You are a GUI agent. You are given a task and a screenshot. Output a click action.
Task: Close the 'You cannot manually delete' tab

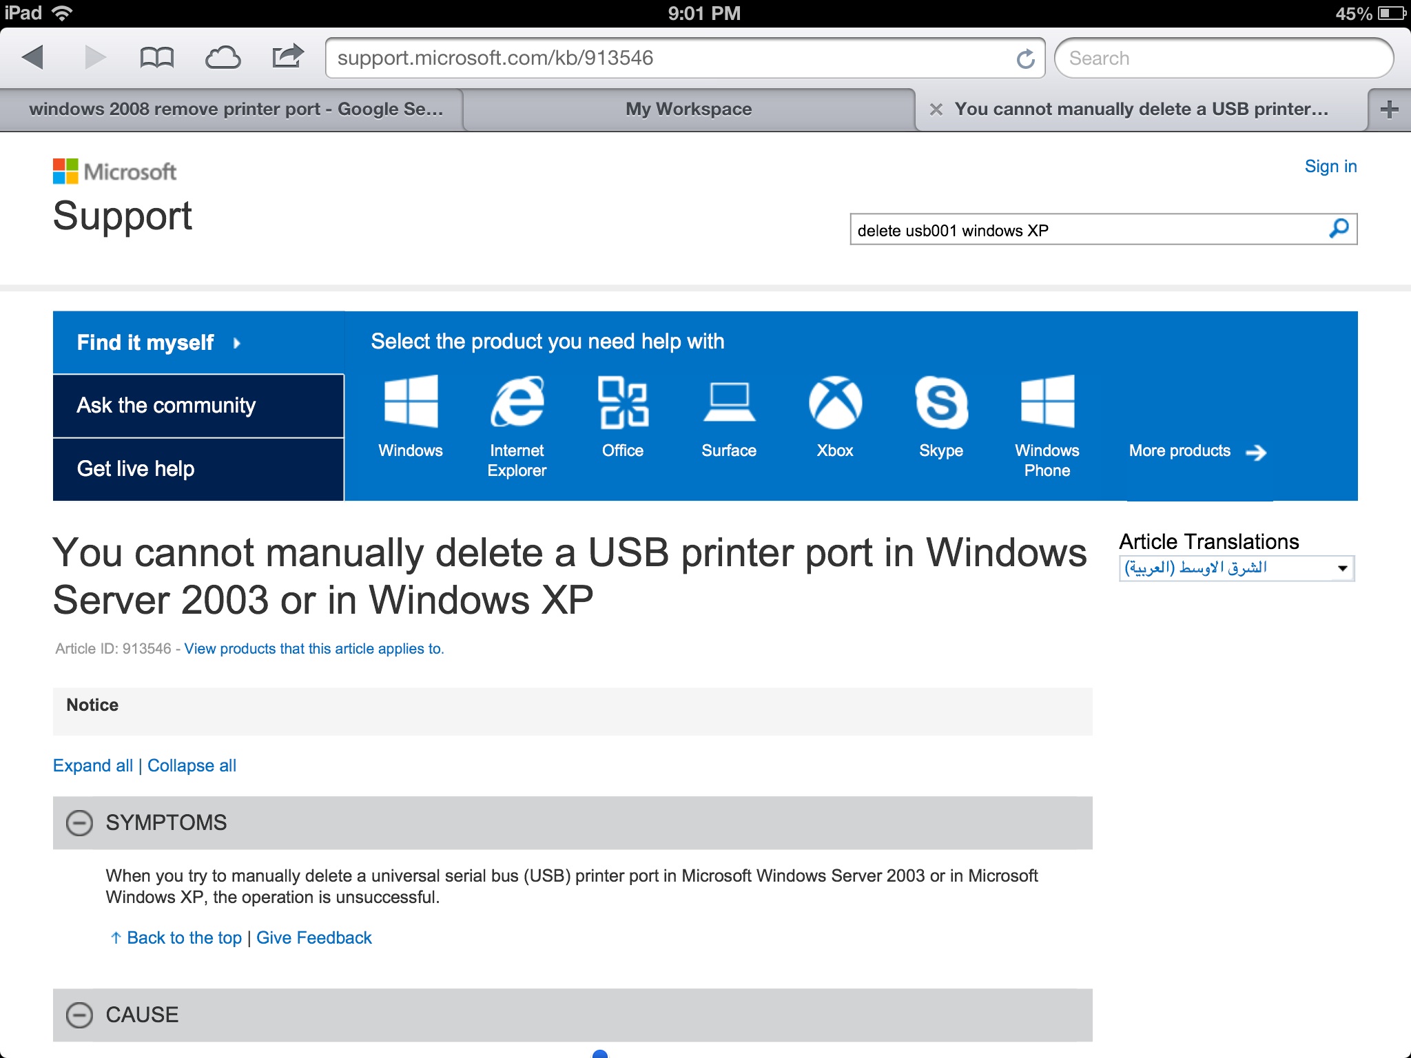click(x=936, y=109)
